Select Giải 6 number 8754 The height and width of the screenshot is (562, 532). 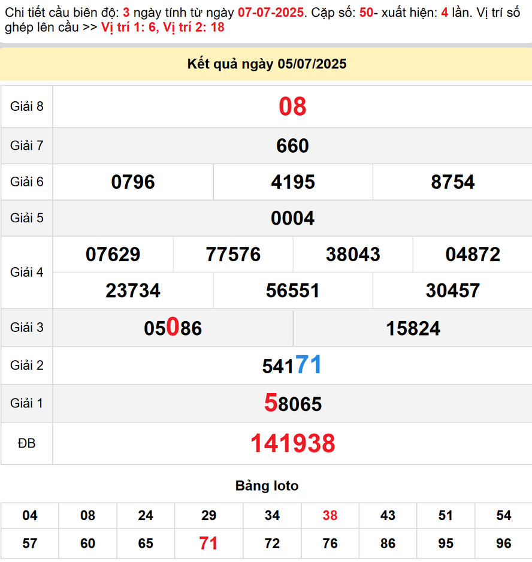coord(452,182)
